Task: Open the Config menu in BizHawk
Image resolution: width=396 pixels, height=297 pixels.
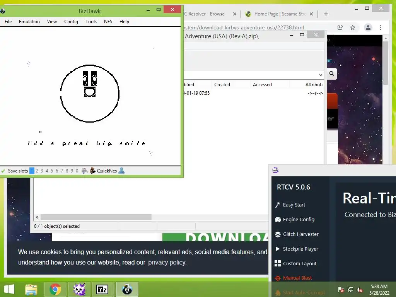Action: point(71,22)
